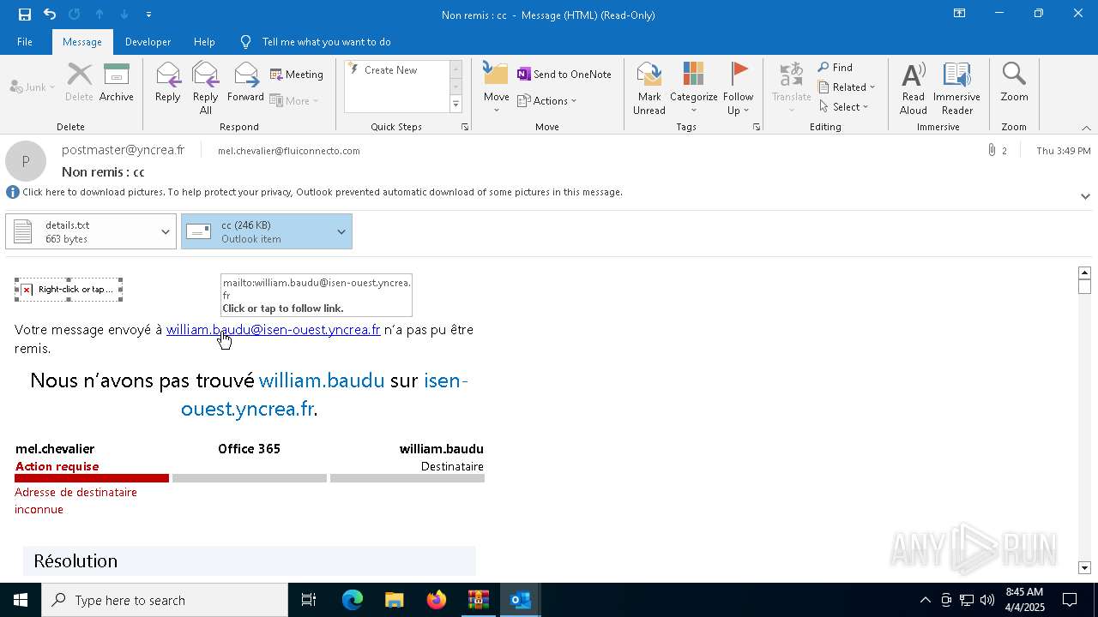Screen dimensions: 1098x617
Task: Click the Tell me what you want to do box
Action: coord(326,42)
